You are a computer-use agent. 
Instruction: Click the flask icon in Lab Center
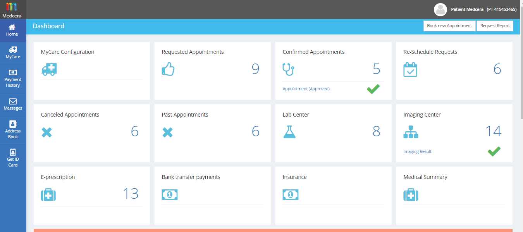289,132
